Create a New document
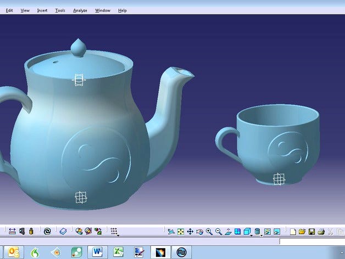345x259 pixels. 293,232
